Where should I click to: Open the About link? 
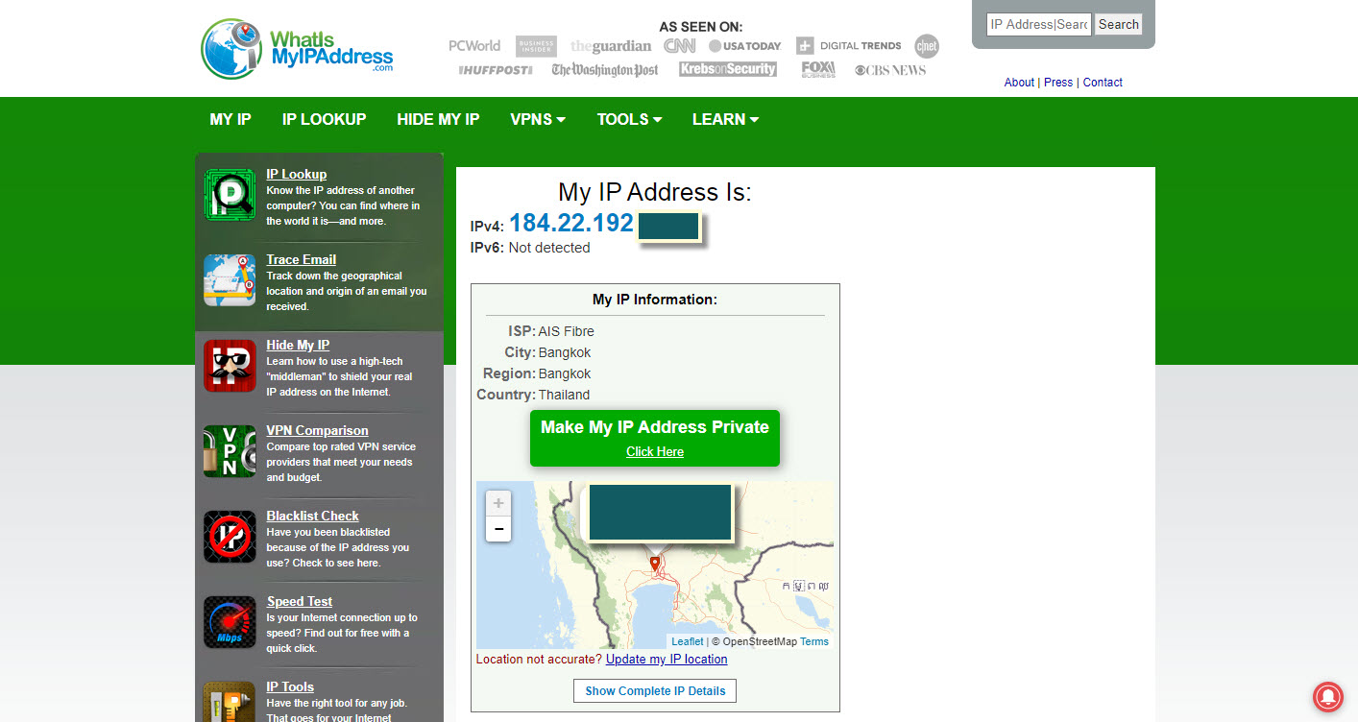tap(1019, 83)
